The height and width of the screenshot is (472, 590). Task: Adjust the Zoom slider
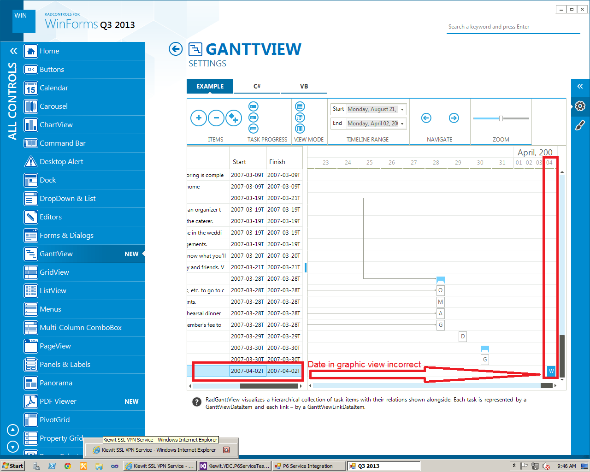[501, 118]
